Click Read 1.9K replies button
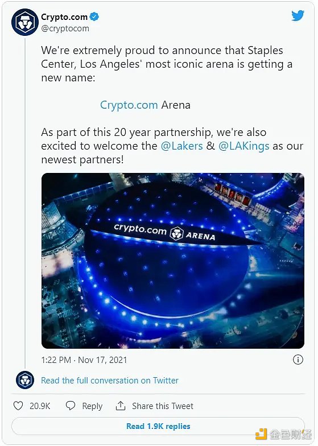318x446 pixels. click(x=158, y=426)
